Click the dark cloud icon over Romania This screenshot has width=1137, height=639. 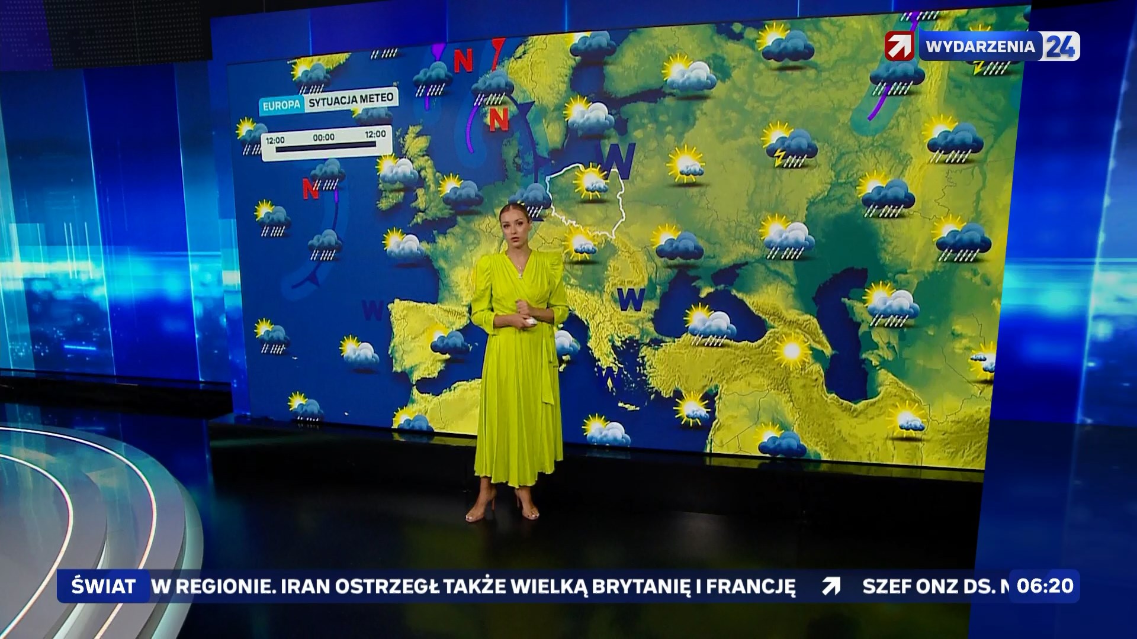tap(677, 243)
